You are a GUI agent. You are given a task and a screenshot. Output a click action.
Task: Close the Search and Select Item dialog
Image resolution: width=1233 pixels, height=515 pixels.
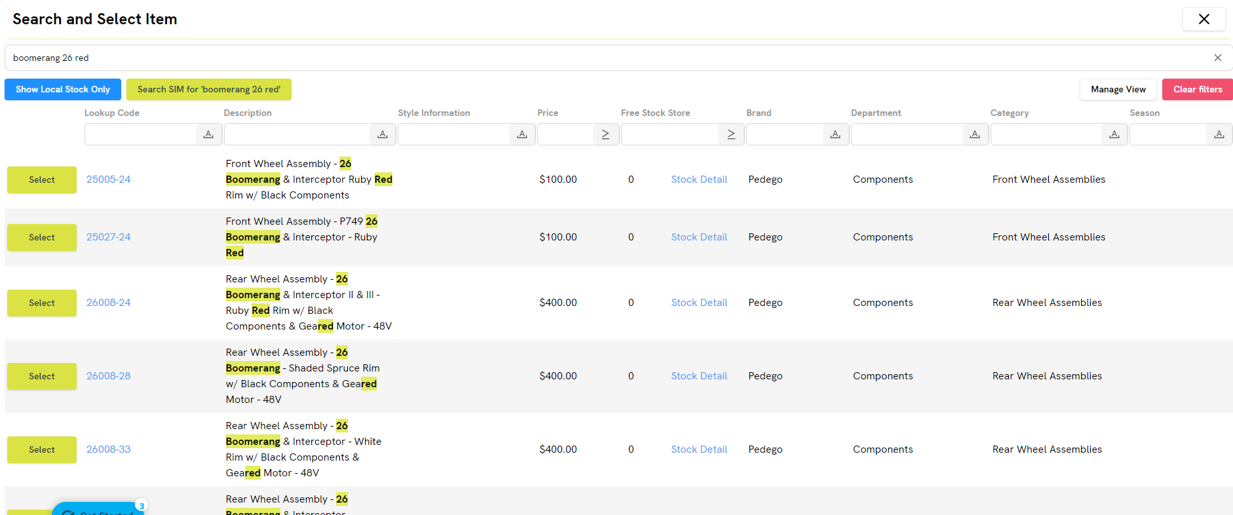coord(1204,19)
